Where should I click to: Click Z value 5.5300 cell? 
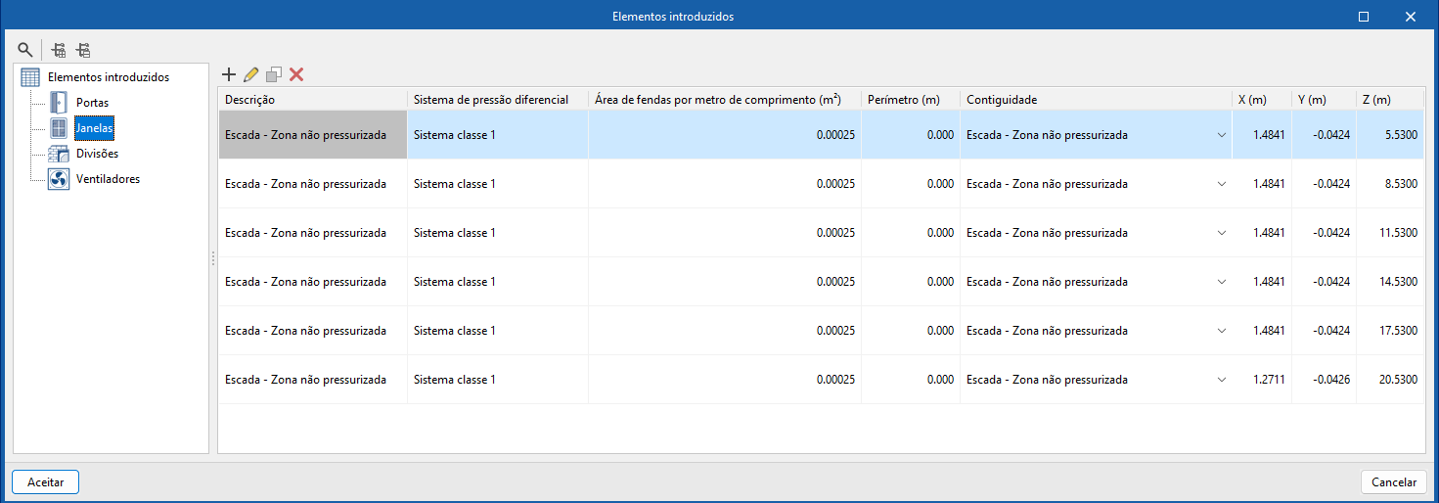click(x=1390, y=135)
